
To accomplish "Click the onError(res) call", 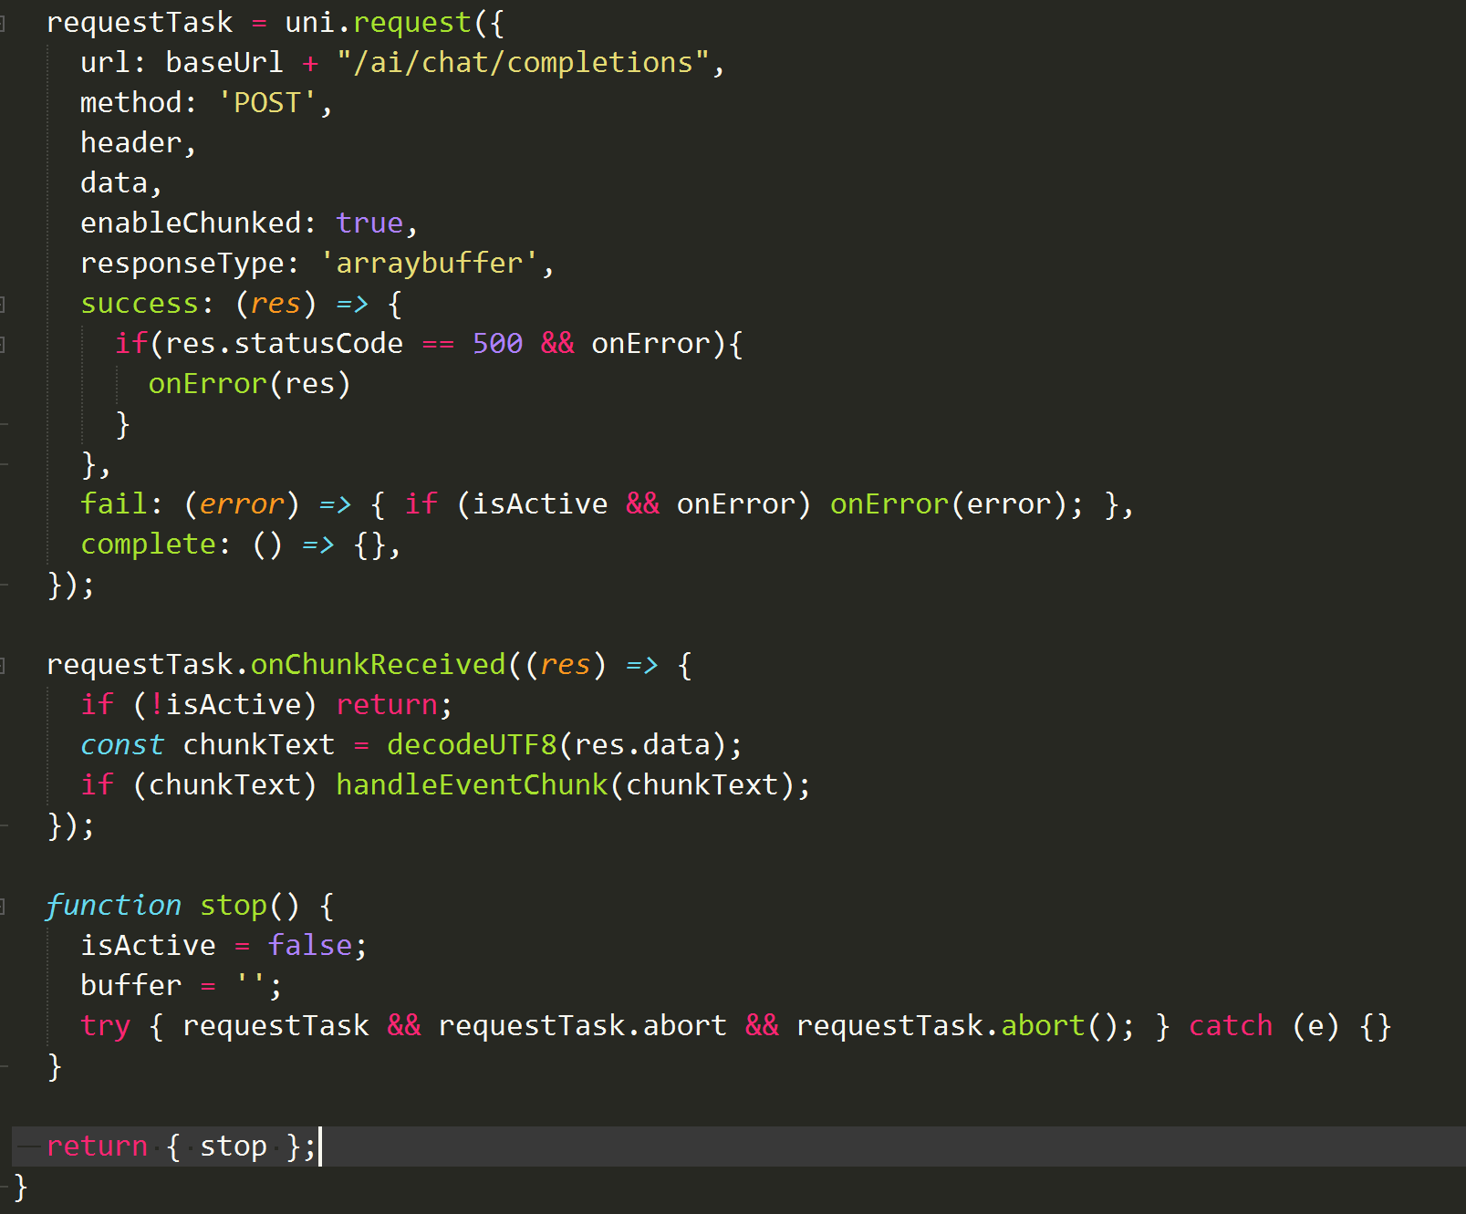I will [248, 384].
